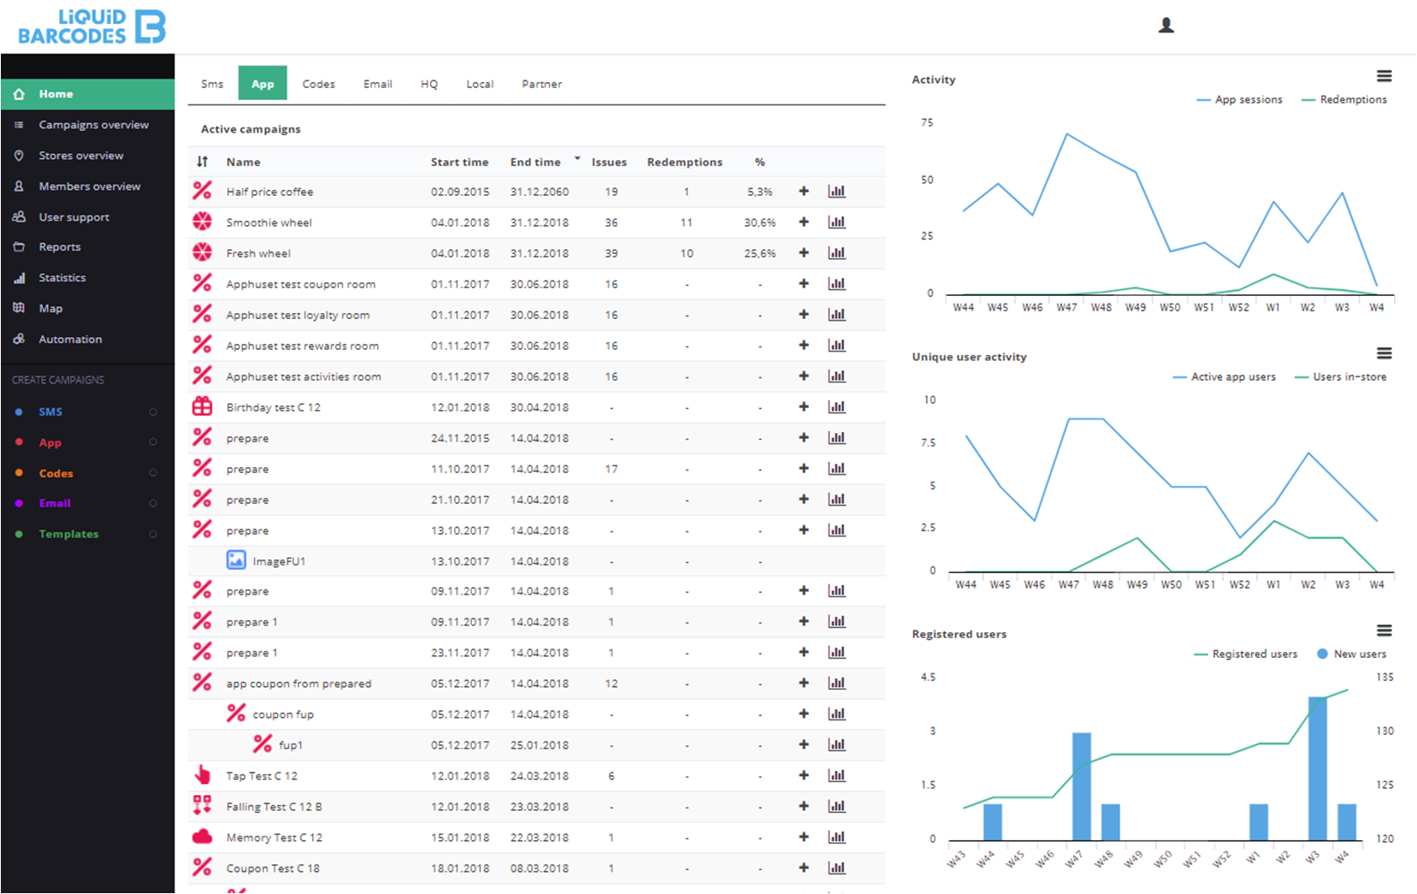Sort by Start time column
Screen dimensions: 1417x894
[460, 163]
